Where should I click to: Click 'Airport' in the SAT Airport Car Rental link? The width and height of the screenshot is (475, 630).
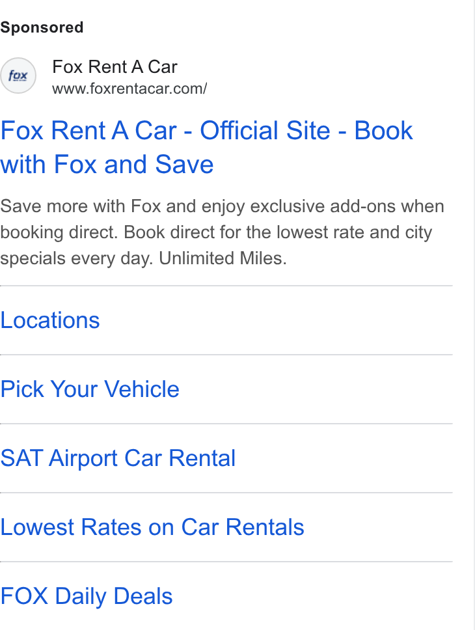(83, 459)
